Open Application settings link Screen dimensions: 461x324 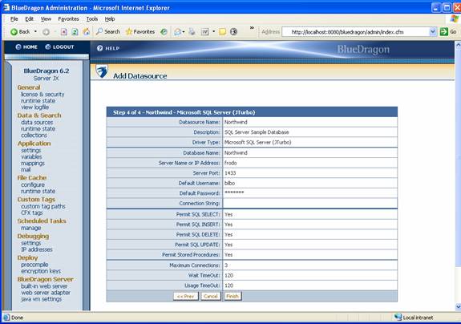[x=31, y=150]
